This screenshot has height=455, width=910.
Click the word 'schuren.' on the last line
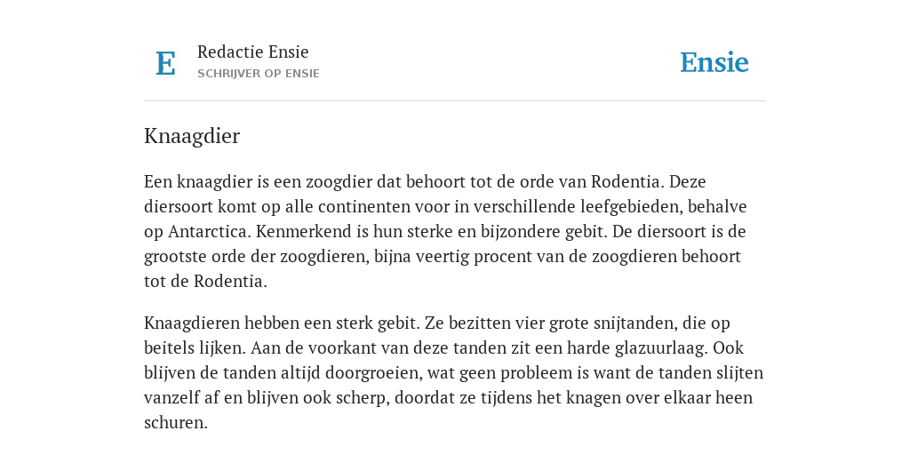tap(175, 422)
